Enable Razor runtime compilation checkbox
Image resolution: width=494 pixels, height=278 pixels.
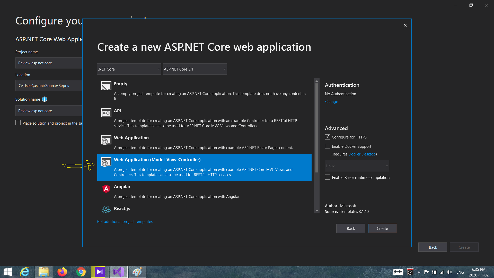click(x=328, y=177)
